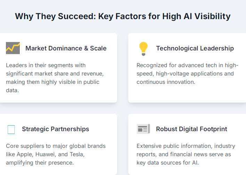Screen dimensions: 246x175
Task: Click the text about high-voltage applications
Action: (187, 73)
